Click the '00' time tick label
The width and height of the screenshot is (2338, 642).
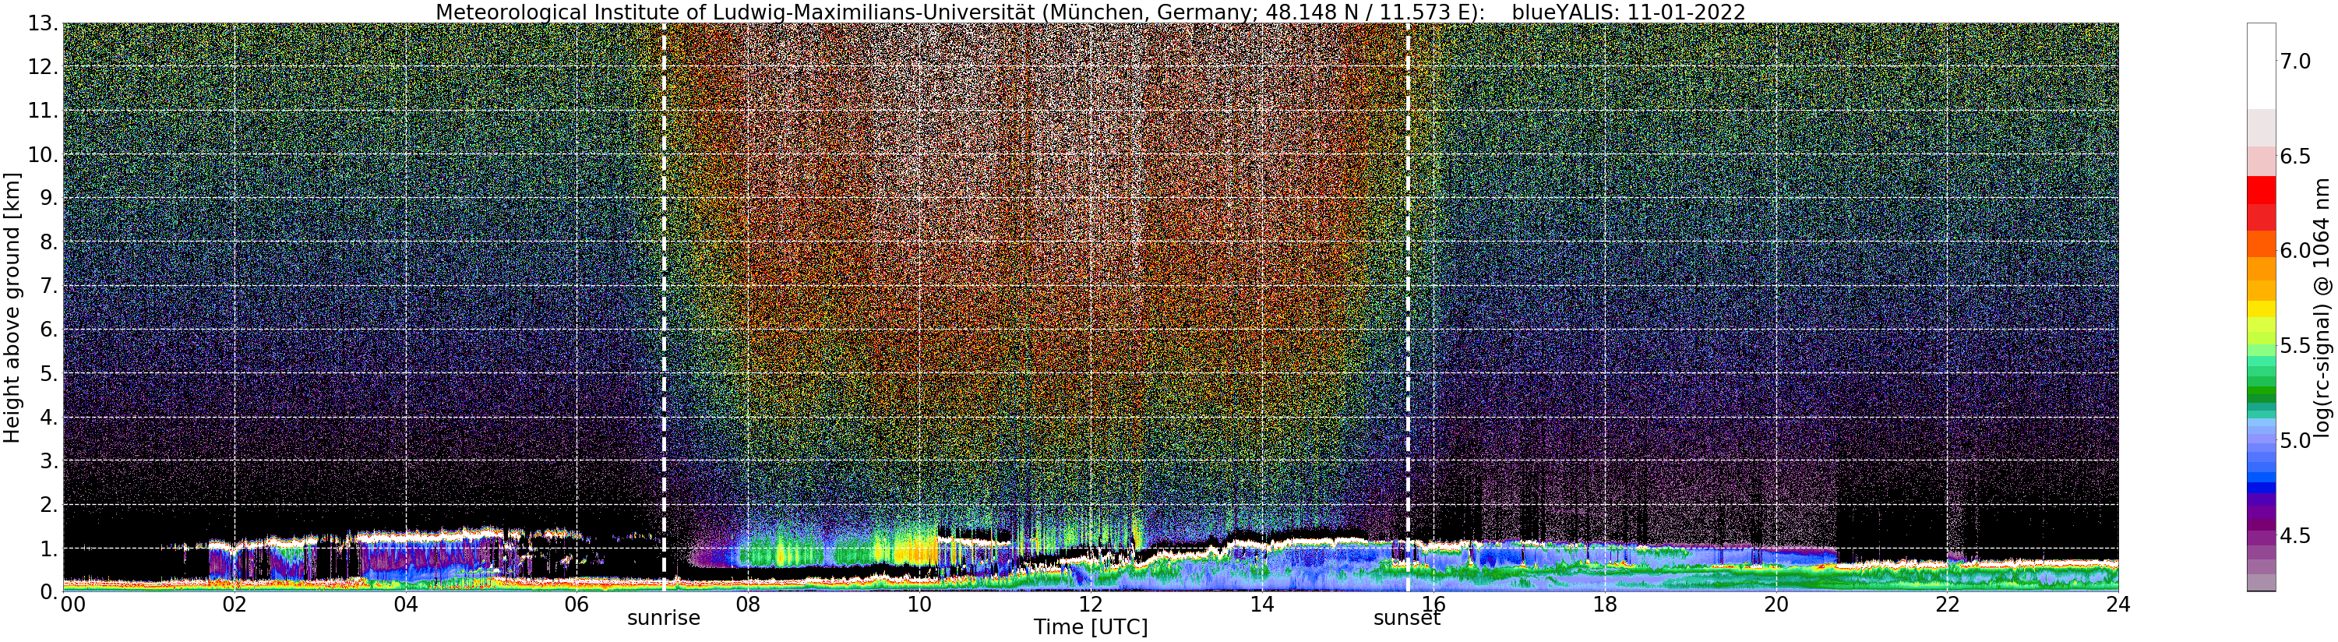[x=72, y=604]
